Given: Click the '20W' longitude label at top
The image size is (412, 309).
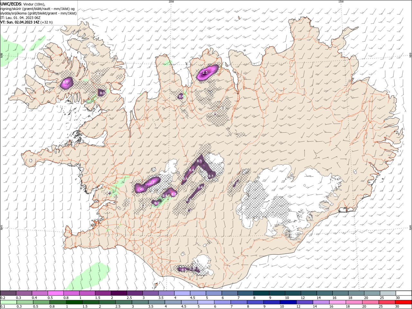Looking at the screenshot, I should coord(171,2).
